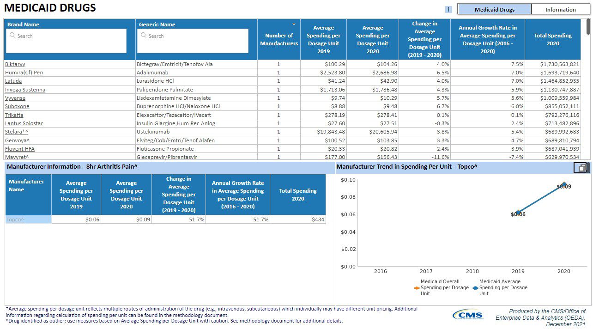Click the 2020 data point marker on chart

click(x=563, y=184)
